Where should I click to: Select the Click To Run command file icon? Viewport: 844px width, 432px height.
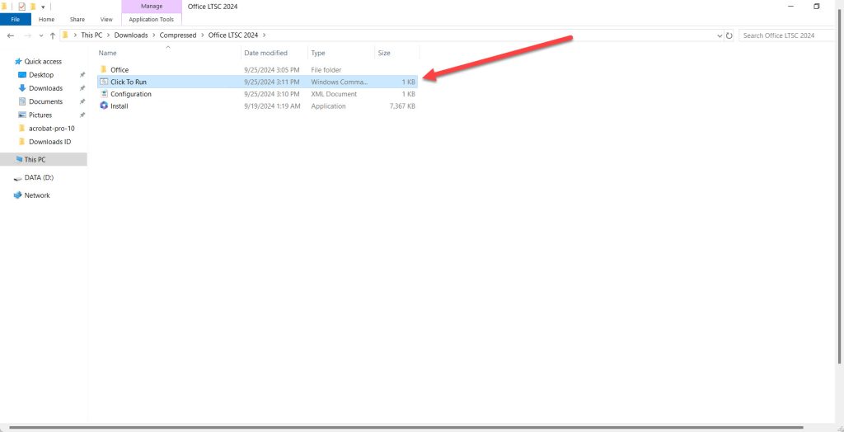(x=104, y=82)
